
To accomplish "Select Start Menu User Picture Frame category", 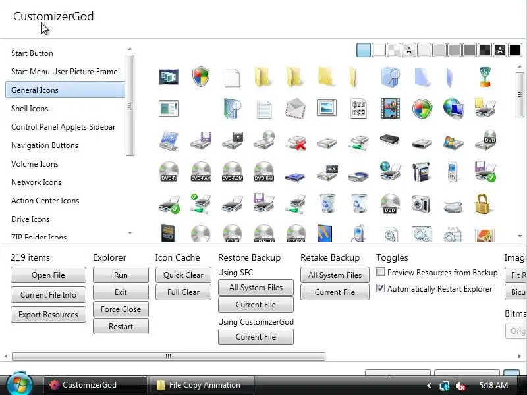I will pyautogui.click(x=64, y=72).
